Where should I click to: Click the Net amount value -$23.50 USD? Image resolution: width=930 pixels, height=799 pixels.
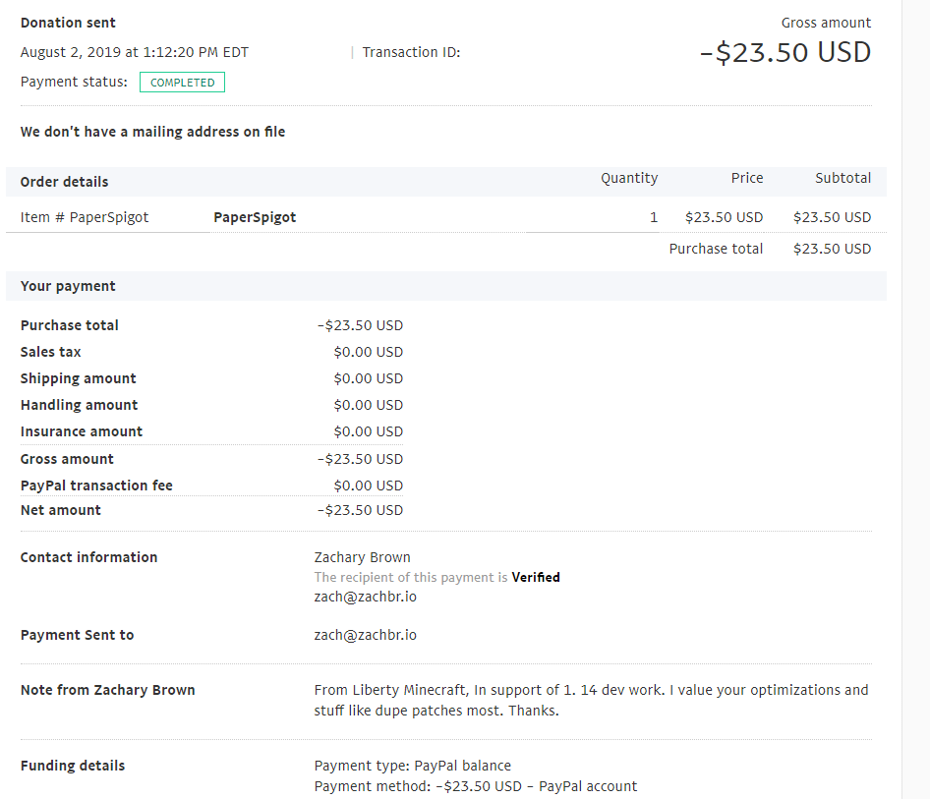point(360,510)
